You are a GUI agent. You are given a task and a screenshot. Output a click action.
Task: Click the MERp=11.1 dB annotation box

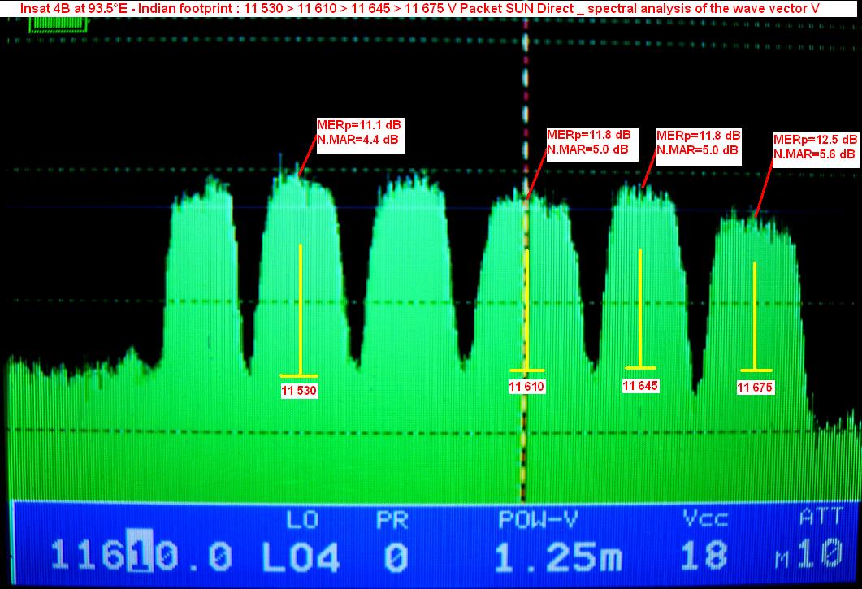pos(359,132)
